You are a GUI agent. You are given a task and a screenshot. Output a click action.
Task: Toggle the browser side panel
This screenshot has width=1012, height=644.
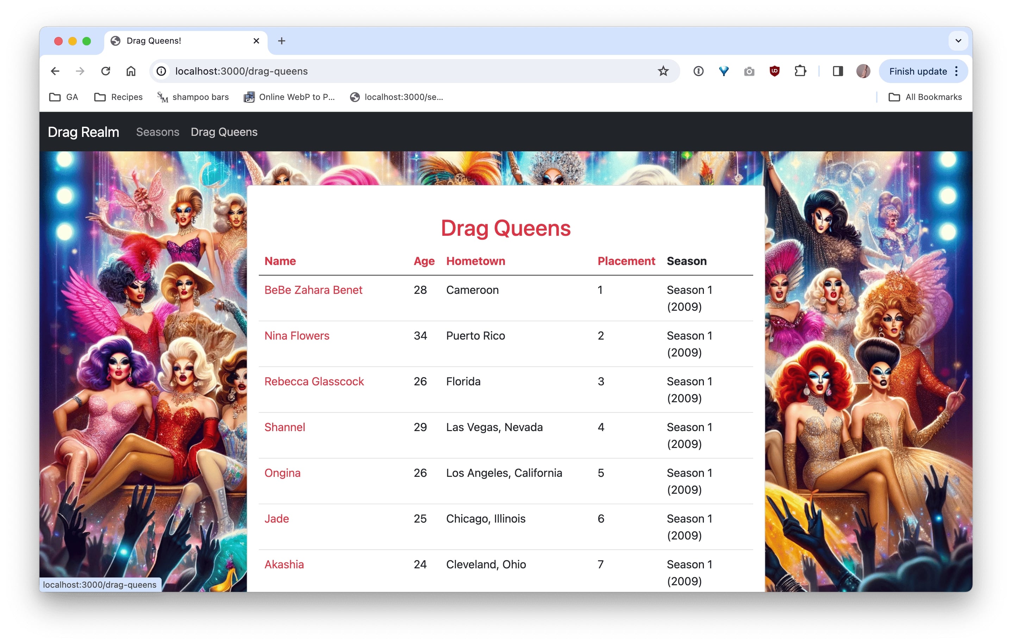click(x=838, y=71)
